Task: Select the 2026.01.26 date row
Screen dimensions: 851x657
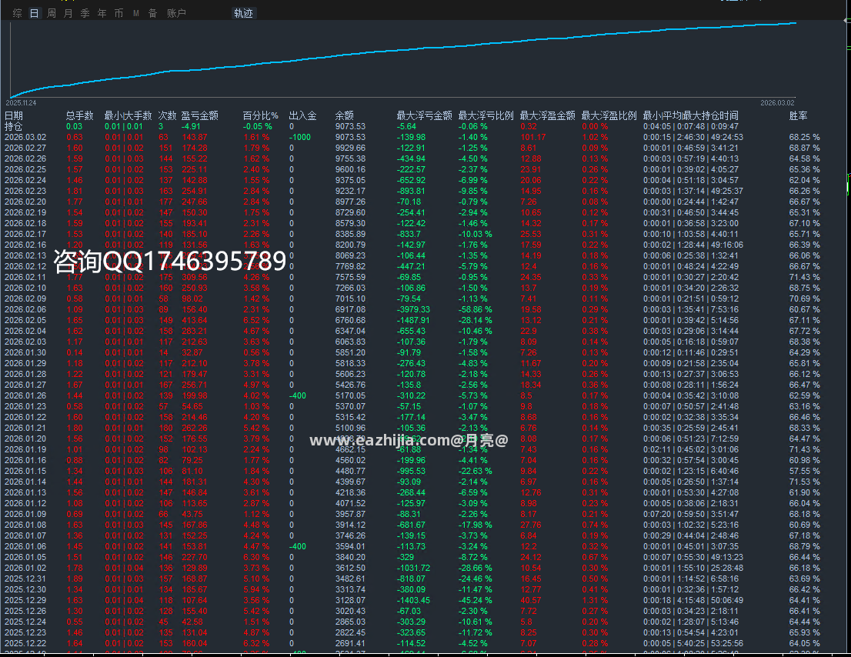Action: point(25,396)
